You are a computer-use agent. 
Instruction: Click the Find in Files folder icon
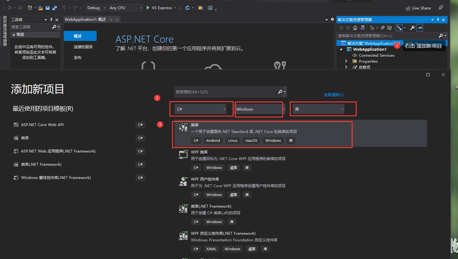click(x=200, y=8)
